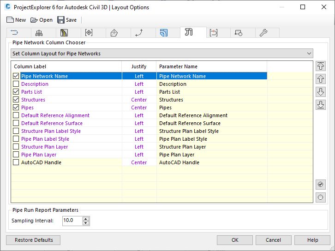The width and height of the screenshot is (335, 251).
Task: Click Justify cell for Parts List row
Action: [x=139, y=92]
